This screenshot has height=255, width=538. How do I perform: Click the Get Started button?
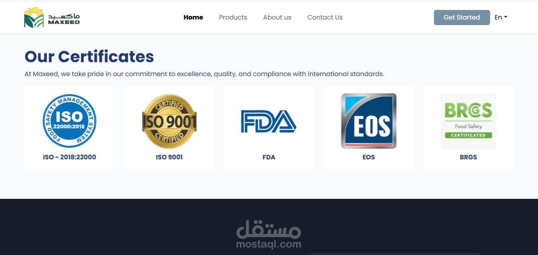click(462, 18)
